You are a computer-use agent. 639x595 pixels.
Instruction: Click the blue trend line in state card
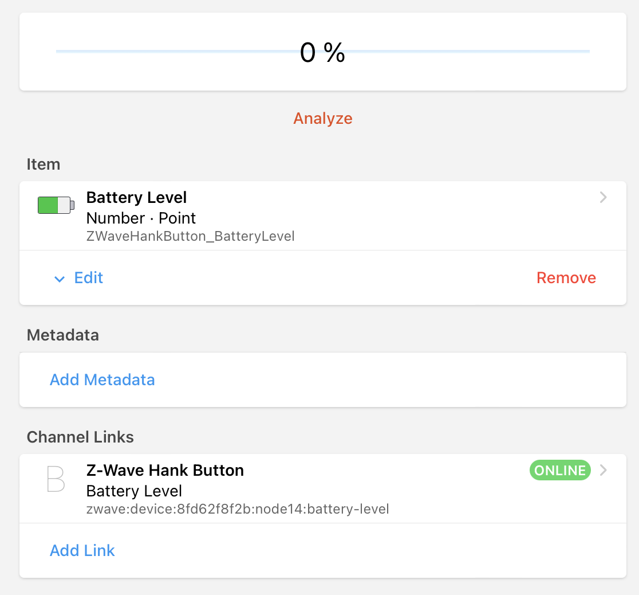click(x=172, y=52)
